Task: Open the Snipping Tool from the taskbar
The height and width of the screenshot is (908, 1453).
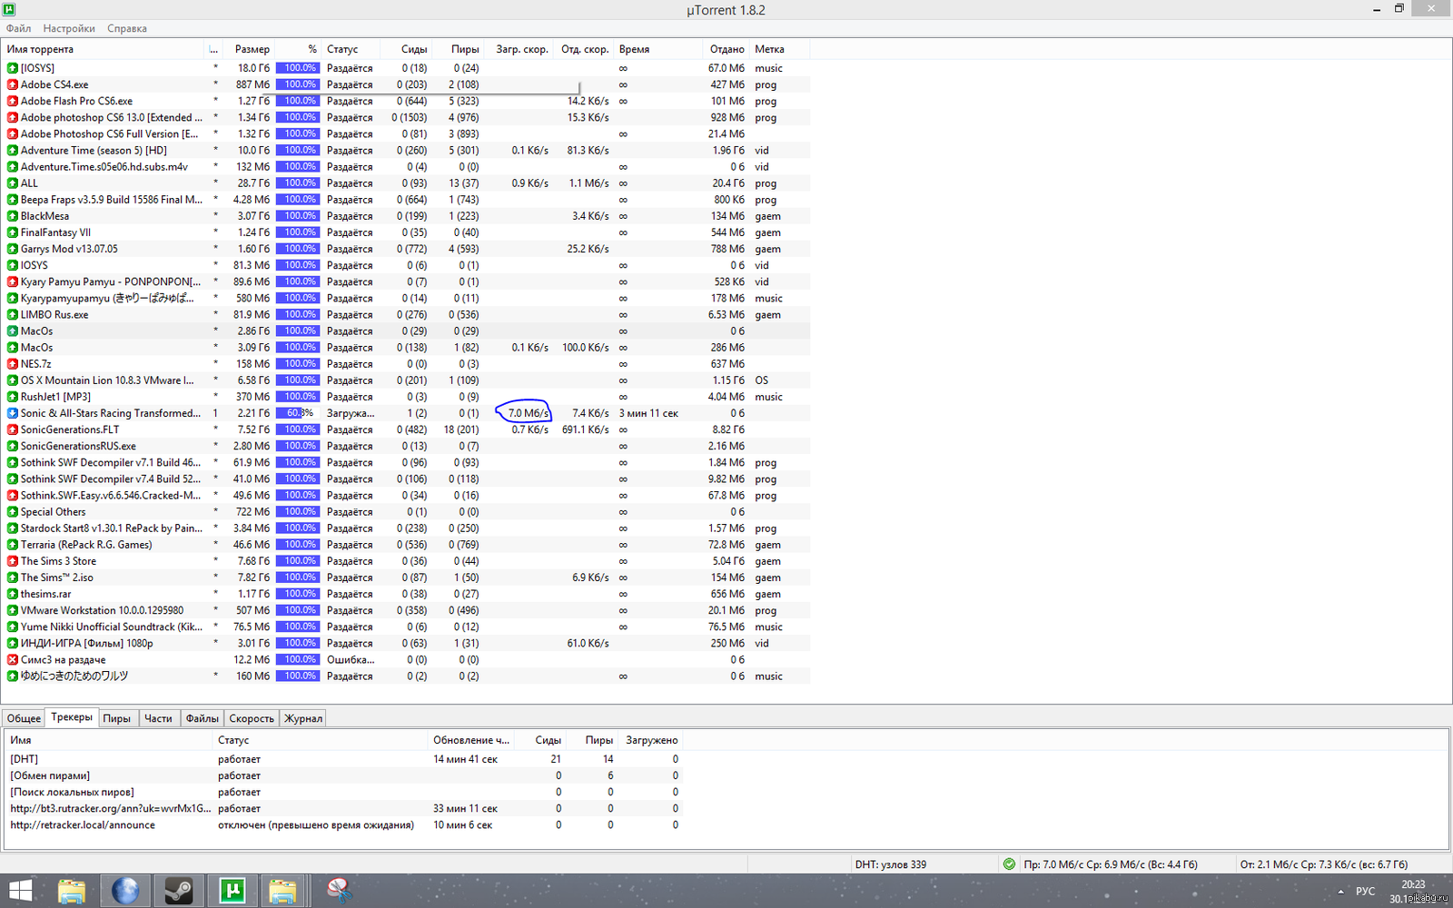Action: coord(339,891)
